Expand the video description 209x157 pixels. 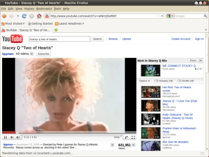point(113,145)
